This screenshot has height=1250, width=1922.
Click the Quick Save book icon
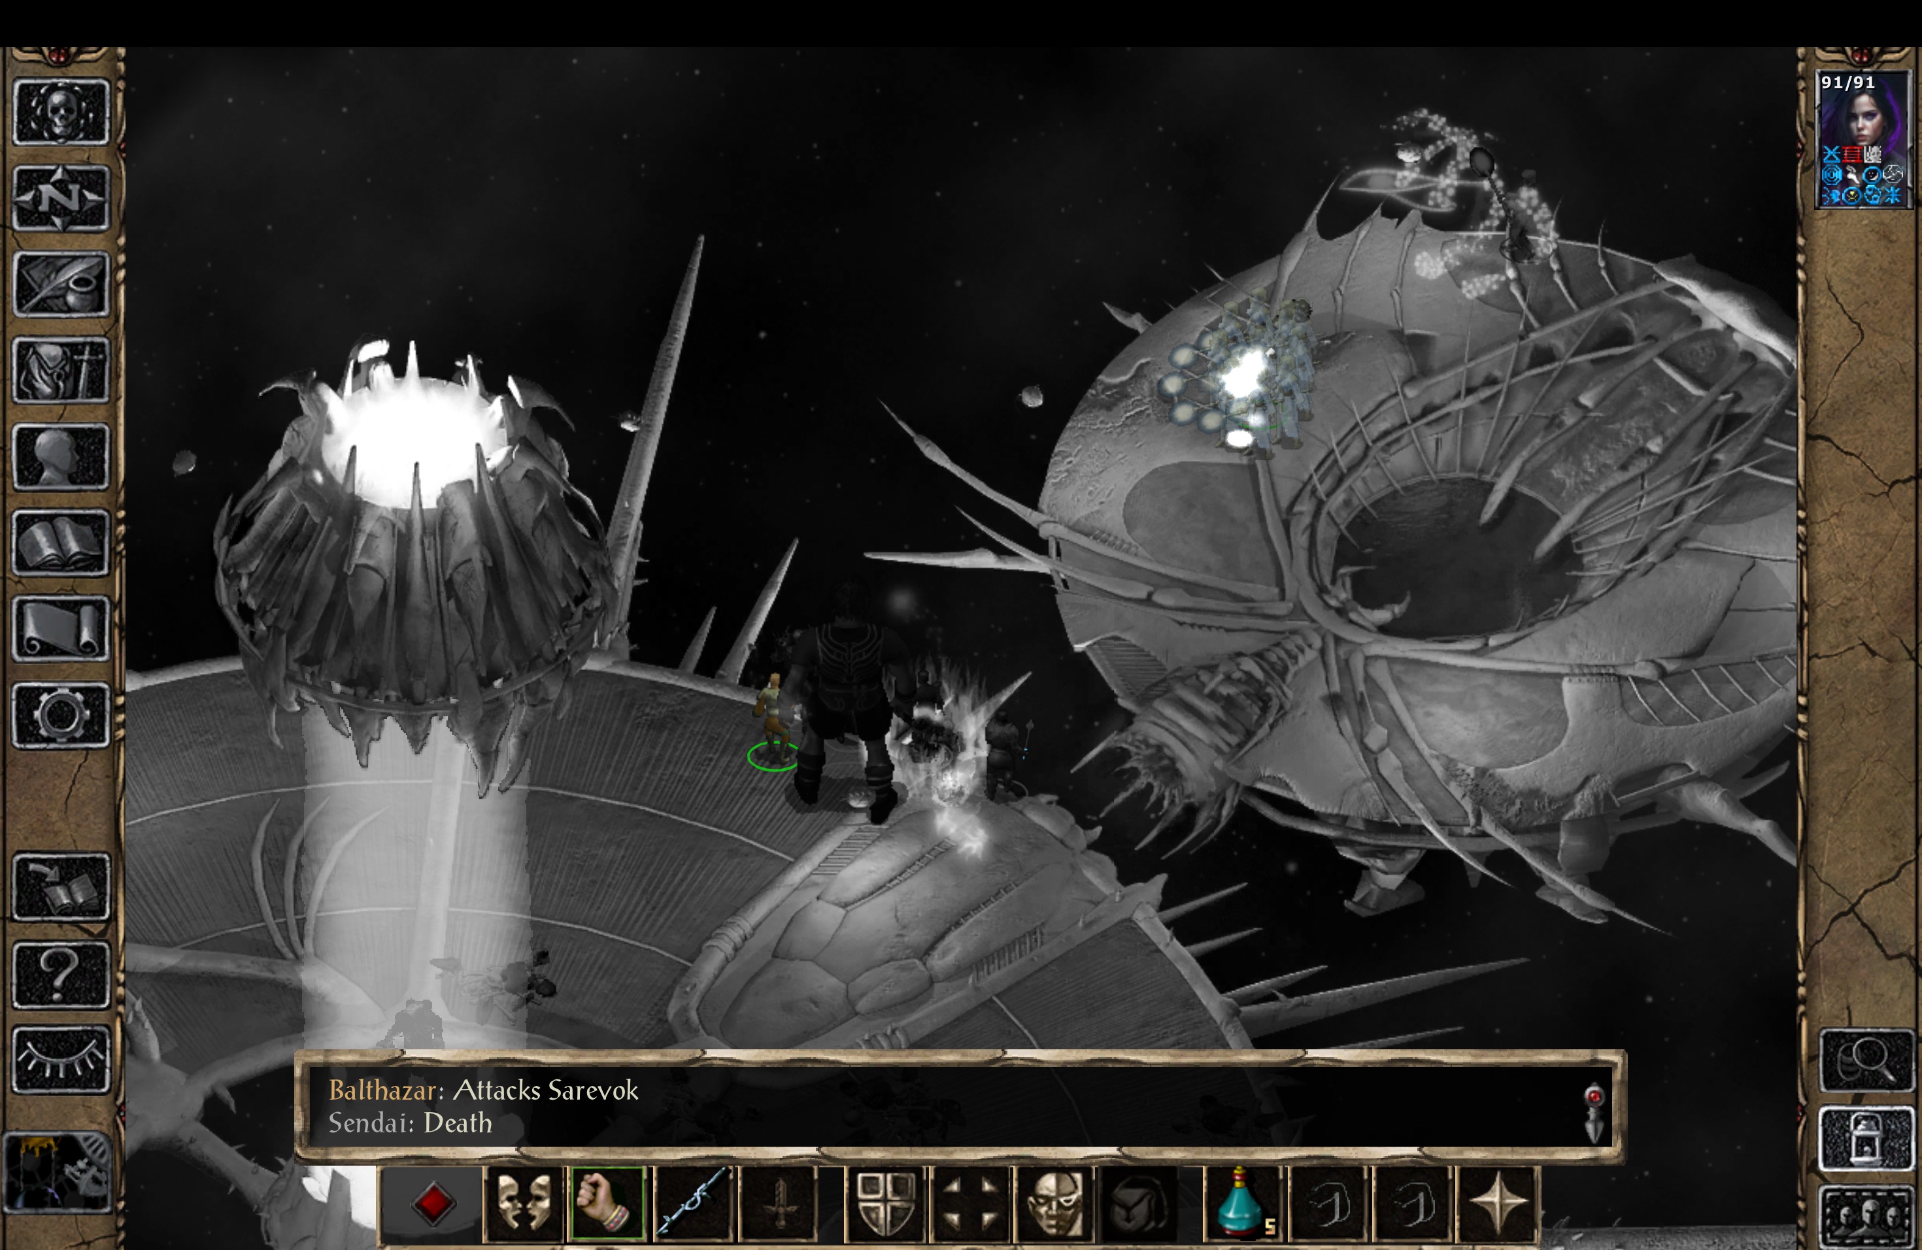[61, 887]
